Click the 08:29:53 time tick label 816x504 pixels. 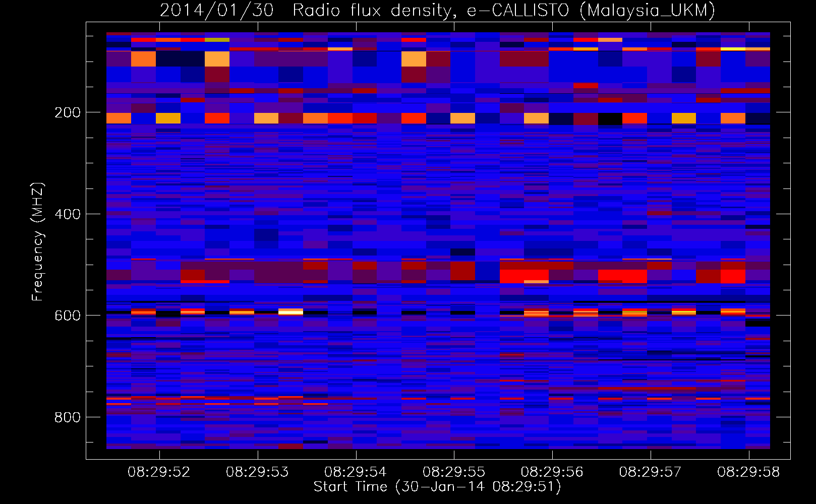257,472
